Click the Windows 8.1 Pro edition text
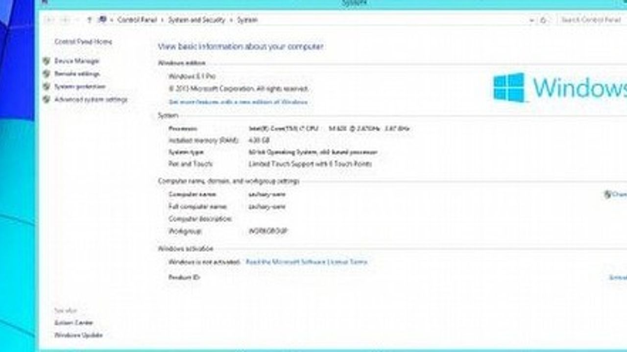Image resolution: width=627 pixels, height=352 pixels. pos(192,77)
